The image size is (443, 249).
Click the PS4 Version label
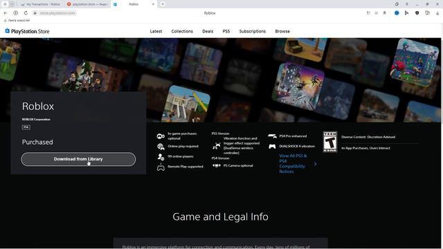(x=220, y=158)
